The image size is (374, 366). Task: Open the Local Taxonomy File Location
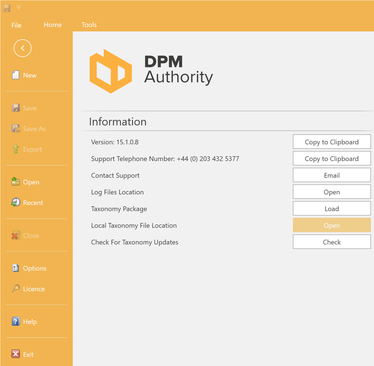tap(332, 225)
